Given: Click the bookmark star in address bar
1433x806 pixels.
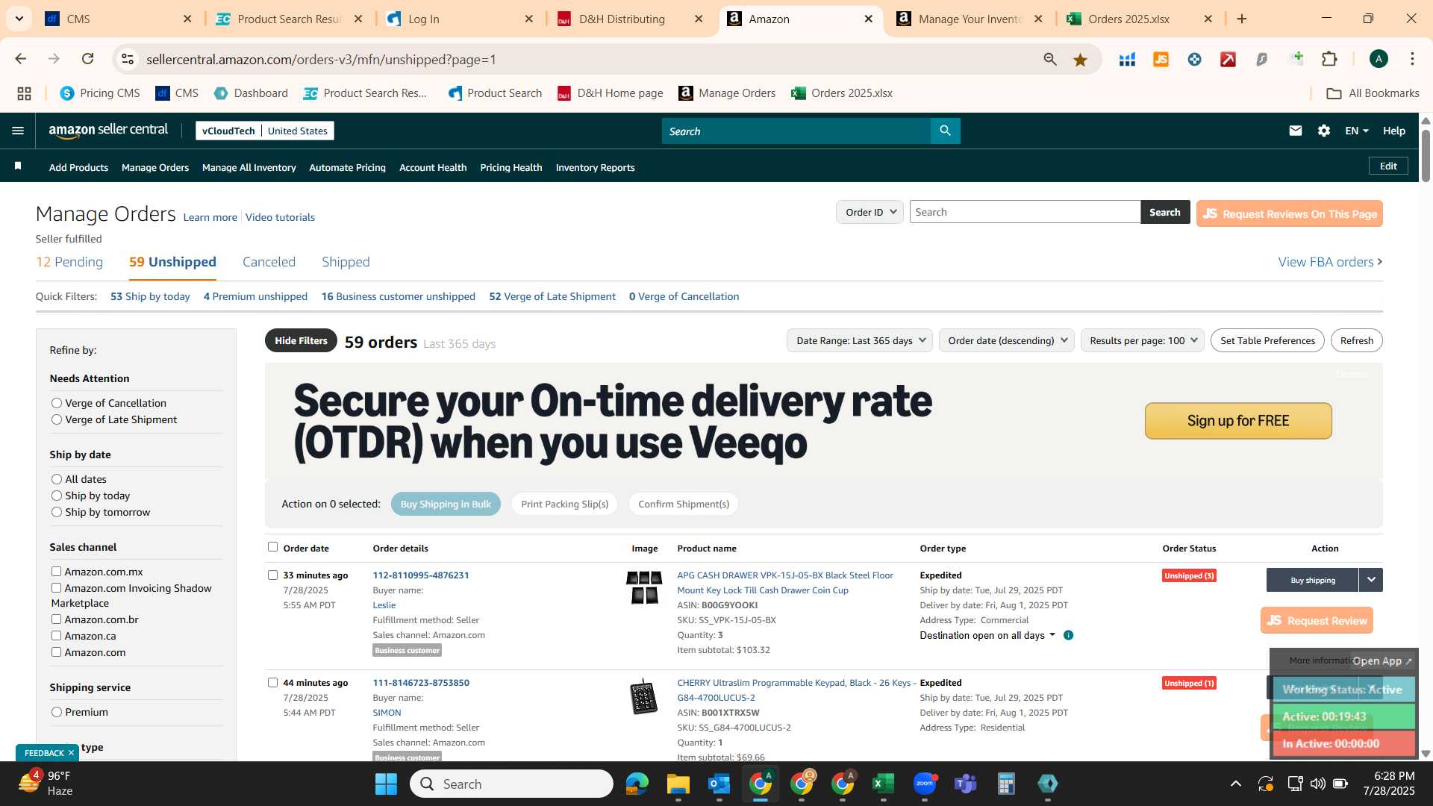Looking at the screenshot, I should click(x=1080, y=60).
